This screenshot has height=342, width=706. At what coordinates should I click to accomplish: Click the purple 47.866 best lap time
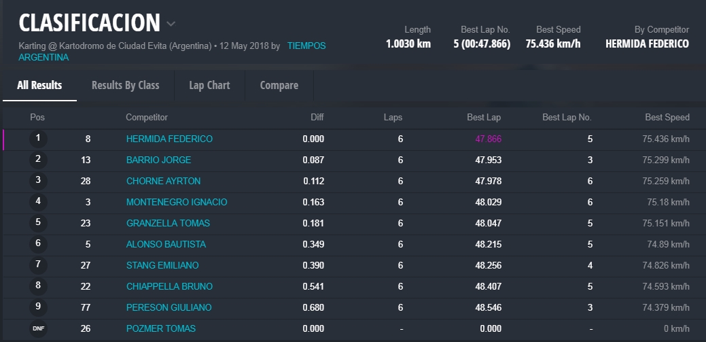click(488, 139)
